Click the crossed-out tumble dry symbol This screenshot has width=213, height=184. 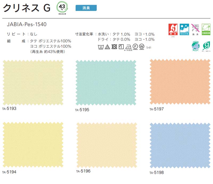[114, 47]
